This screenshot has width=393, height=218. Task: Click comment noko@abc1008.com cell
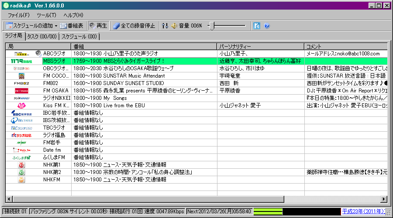coord(346,54)
